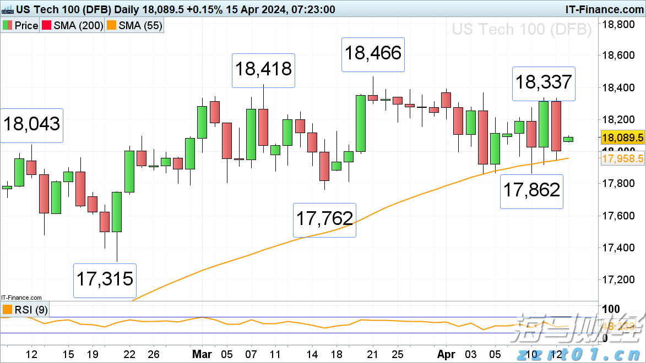Screen dimensions: 646x363
Task: Open the IT-Finance.com link at top right
Action: click(604, 9)
